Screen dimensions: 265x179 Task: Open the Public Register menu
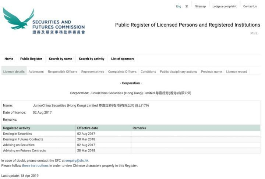[31, 59]
